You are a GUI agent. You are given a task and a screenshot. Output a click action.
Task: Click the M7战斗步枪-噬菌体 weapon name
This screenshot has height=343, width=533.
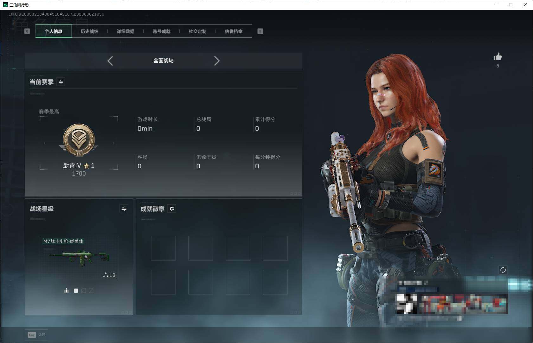click(x=63, y=241)
